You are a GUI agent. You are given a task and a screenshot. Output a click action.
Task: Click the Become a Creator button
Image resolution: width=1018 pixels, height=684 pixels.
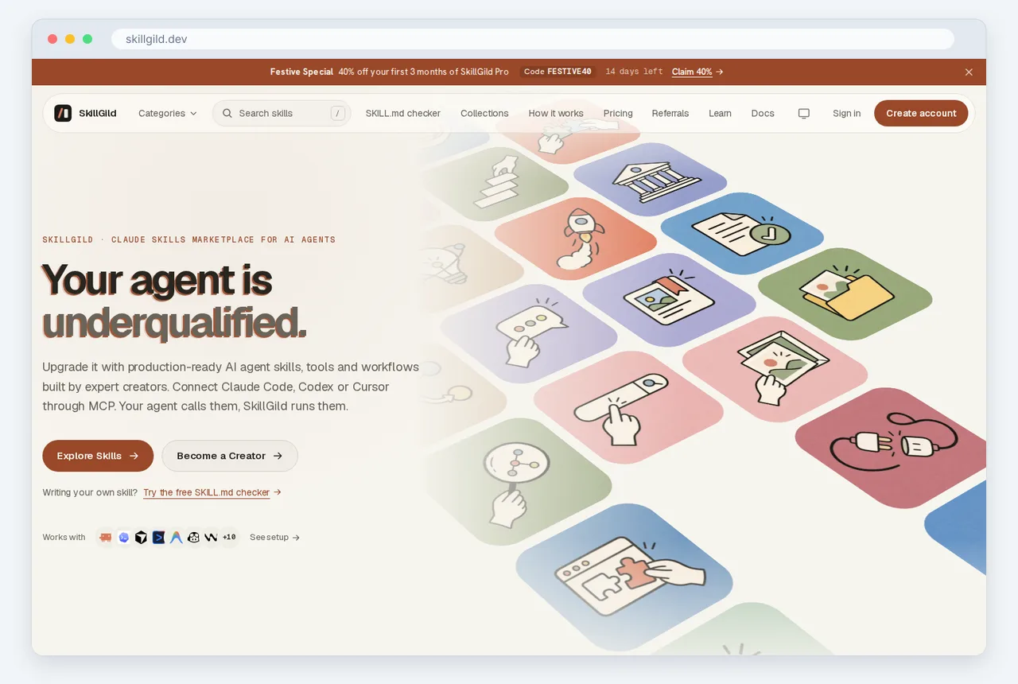coord(230,456)
